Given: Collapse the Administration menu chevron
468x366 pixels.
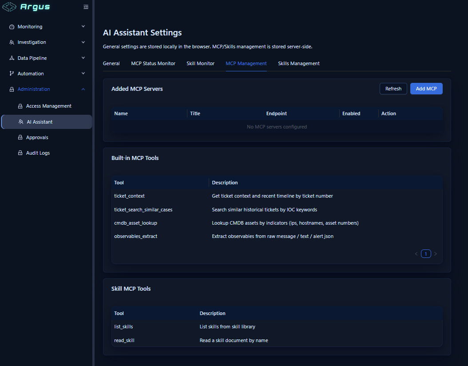Looking at the screenshot, I should tap(83, 89).
